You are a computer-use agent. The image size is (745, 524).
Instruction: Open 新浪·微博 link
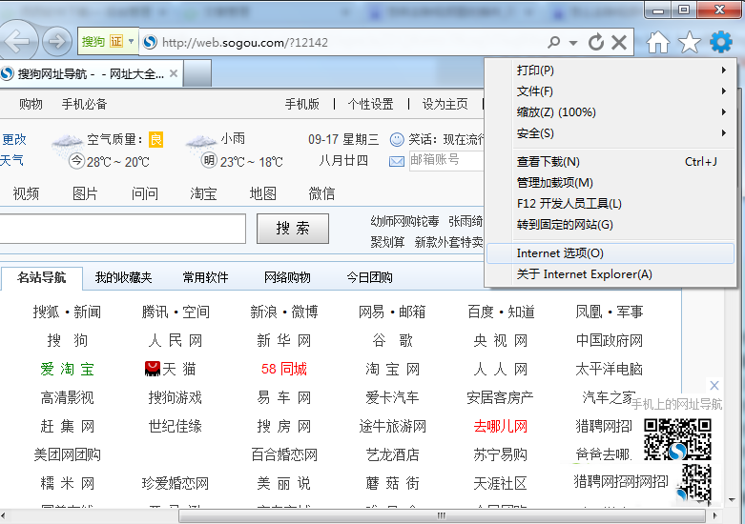pyautogui.click(x=284, y=312)
